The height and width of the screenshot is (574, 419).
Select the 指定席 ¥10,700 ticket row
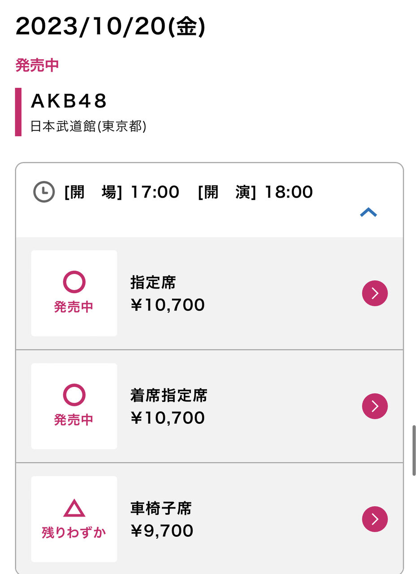[x=209, y=293]
